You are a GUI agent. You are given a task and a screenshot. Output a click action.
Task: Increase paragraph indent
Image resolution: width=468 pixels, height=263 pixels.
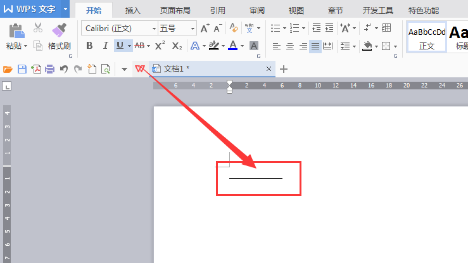(329, 28)
